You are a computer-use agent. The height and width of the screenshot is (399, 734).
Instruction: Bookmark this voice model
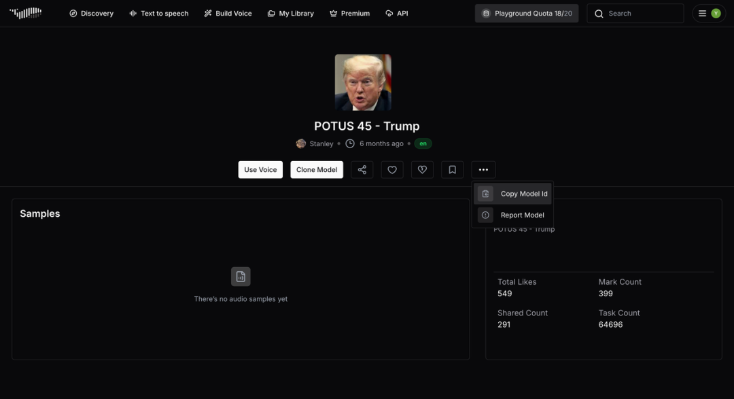coord(452,170)
